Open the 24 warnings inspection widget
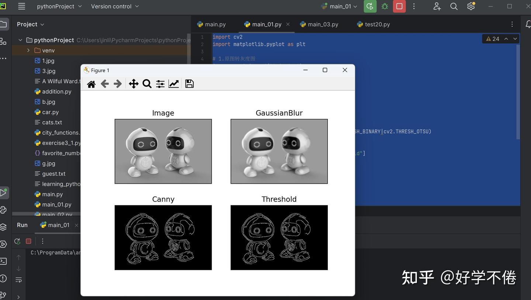531x300 pixels. coord(493,39)
